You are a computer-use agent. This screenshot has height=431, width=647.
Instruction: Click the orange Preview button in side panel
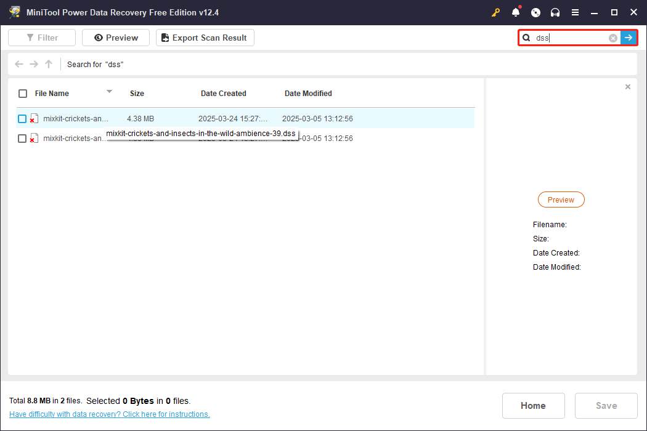[x=561, y=199]
